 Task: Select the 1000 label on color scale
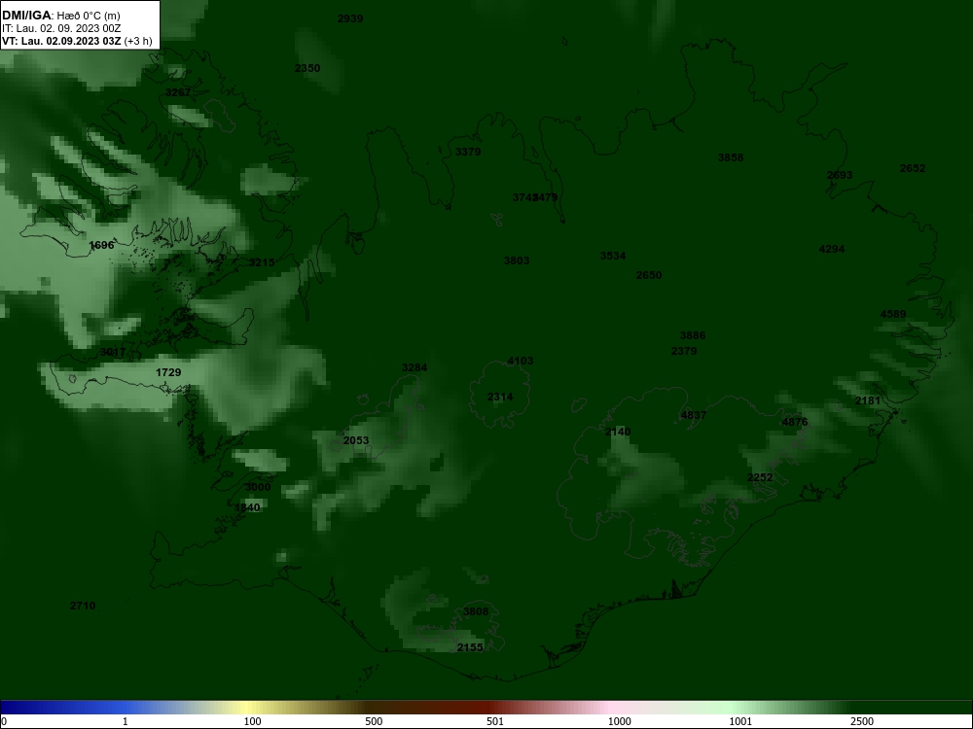coord(619,721)
